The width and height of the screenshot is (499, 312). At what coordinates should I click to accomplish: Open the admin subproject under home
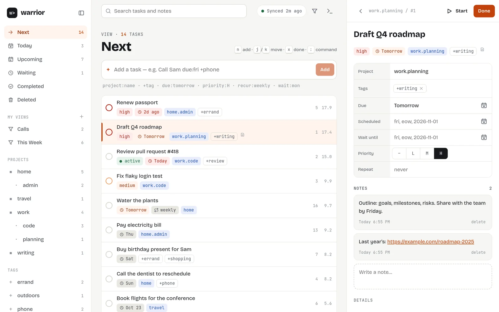[x=46, y=185]
